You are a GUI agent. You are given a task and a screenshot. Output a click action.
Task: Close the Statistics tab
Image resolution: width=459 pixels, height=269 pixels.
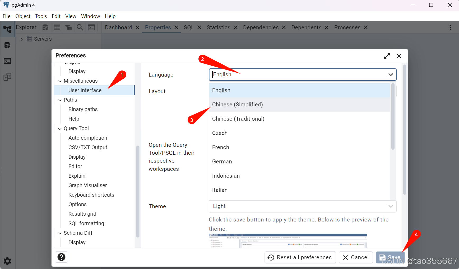pyautogui.click(x=236, y=27)
